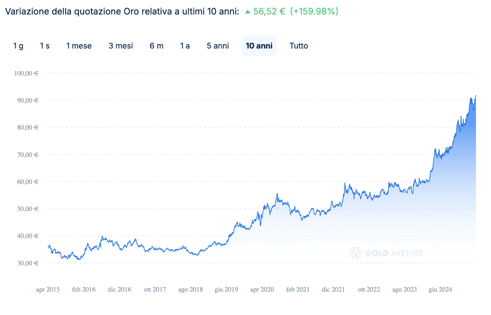Display full history via "Tutto"
The width and height of the screenshot is (491, 315).
(299, 46)
